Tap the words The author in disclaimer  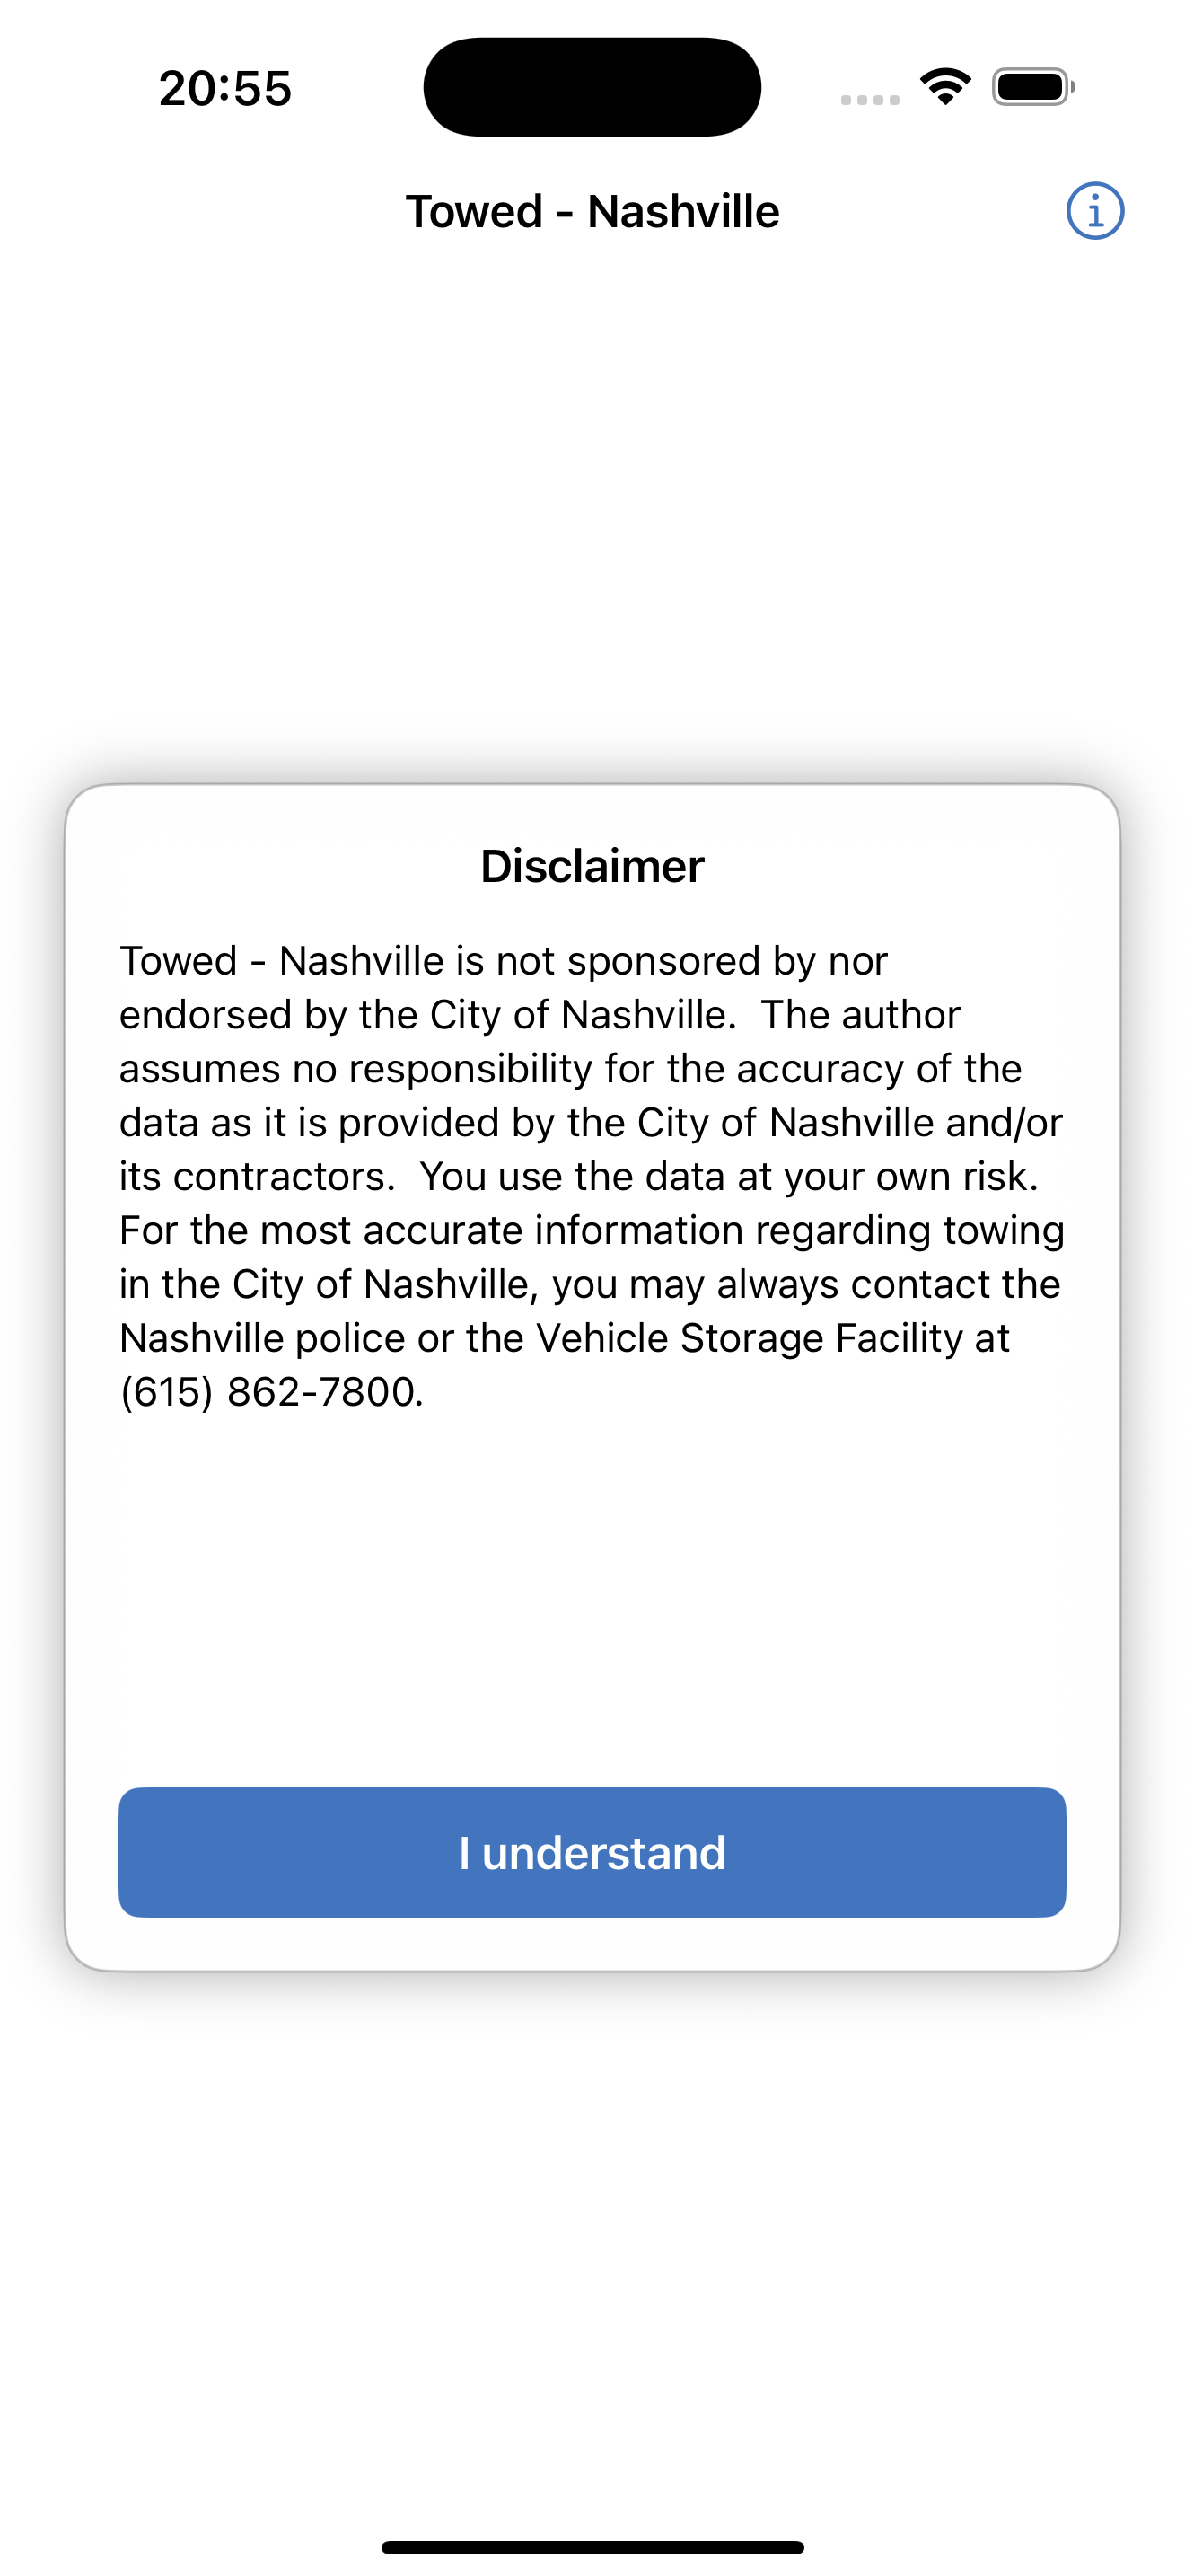tap(859, 1015)
